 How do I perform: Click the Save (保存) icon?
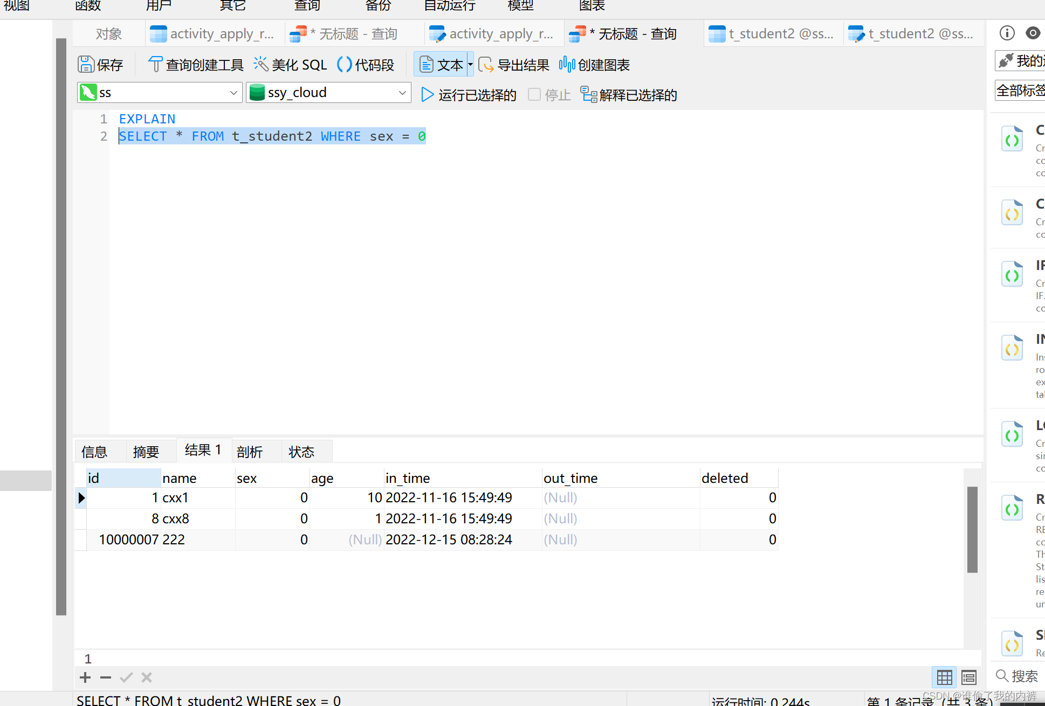tap(100, 65)
